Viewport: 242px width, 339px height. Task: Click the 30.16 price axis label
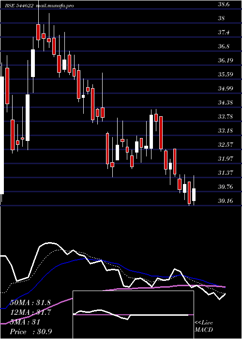tap(226, 201)
